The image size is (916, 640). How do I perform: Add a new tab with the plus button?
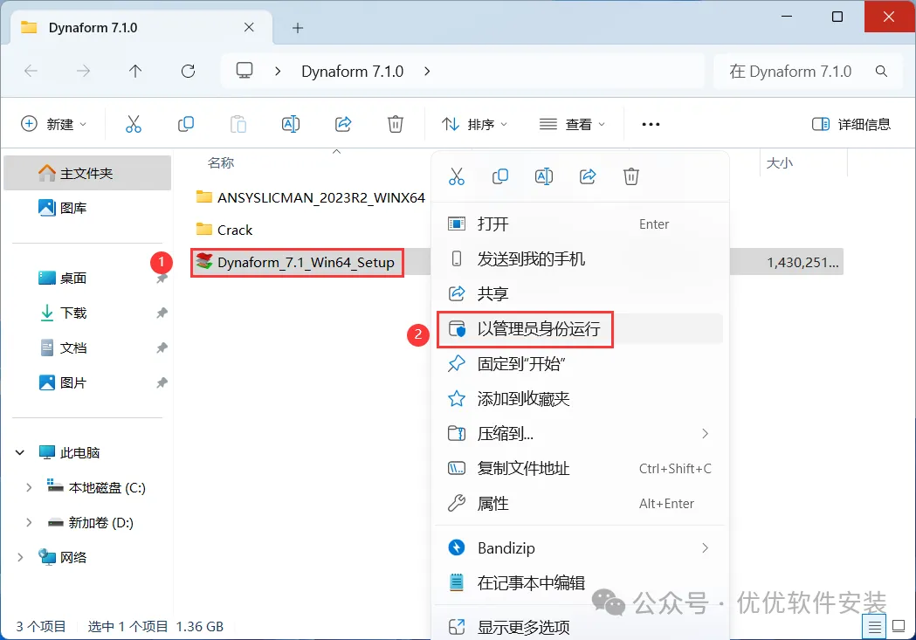298,28
